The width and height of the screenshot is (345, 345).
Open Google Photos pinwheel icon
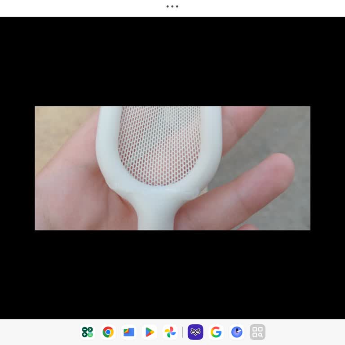[x=170, y=332]
